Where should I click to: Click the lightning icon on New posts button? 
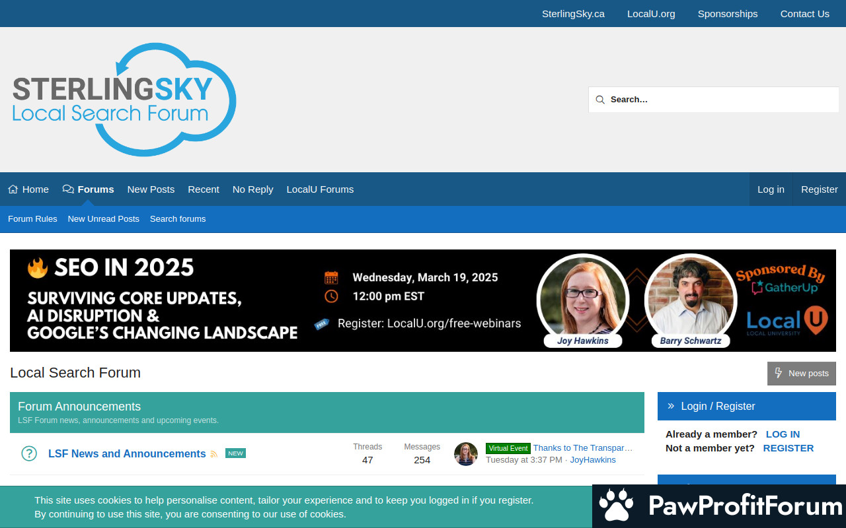[779, 373]
